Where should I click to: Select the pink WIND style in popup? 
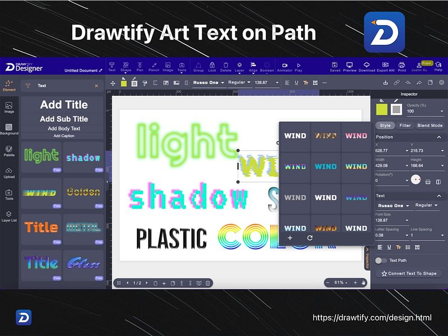point(356,136)
